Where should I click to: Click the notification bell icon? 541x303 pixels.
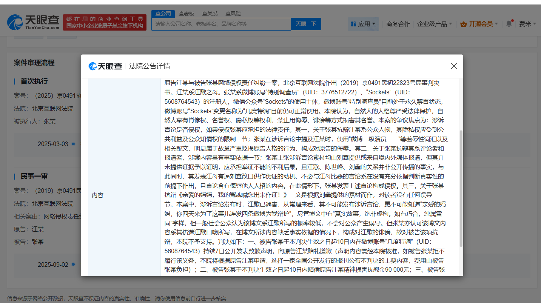pos(509,24)
